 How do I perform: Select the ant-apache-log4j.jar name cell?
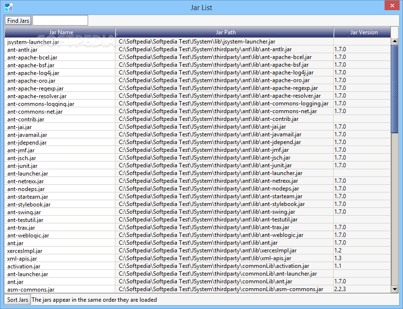point(60,73)
